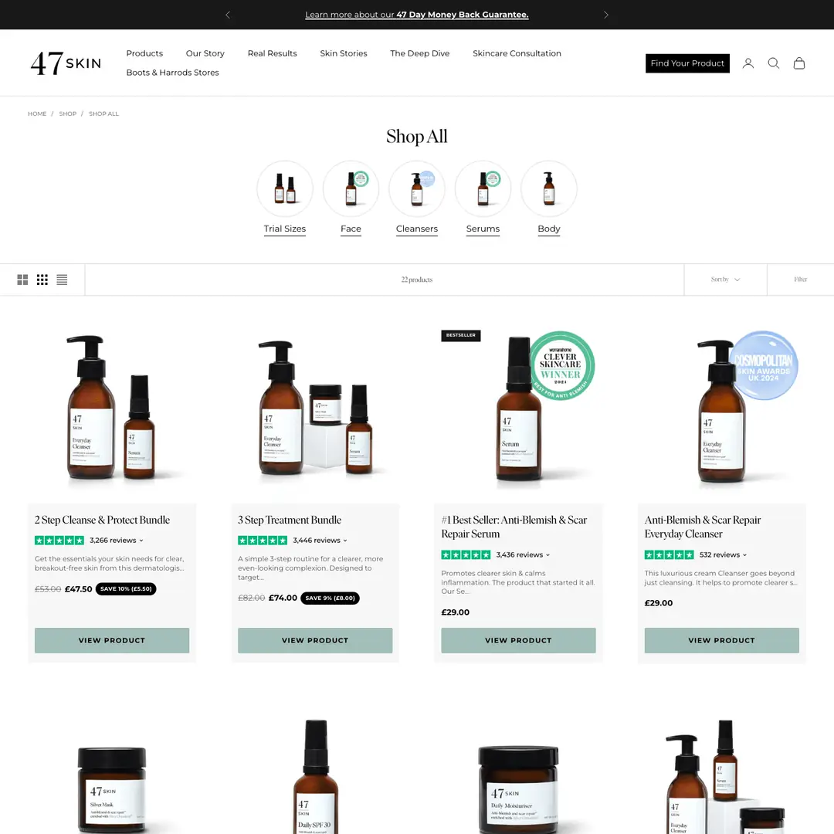Click the SAVE 10% (£5.50) badge
This screenshot has width=834, height=834.
126,588
